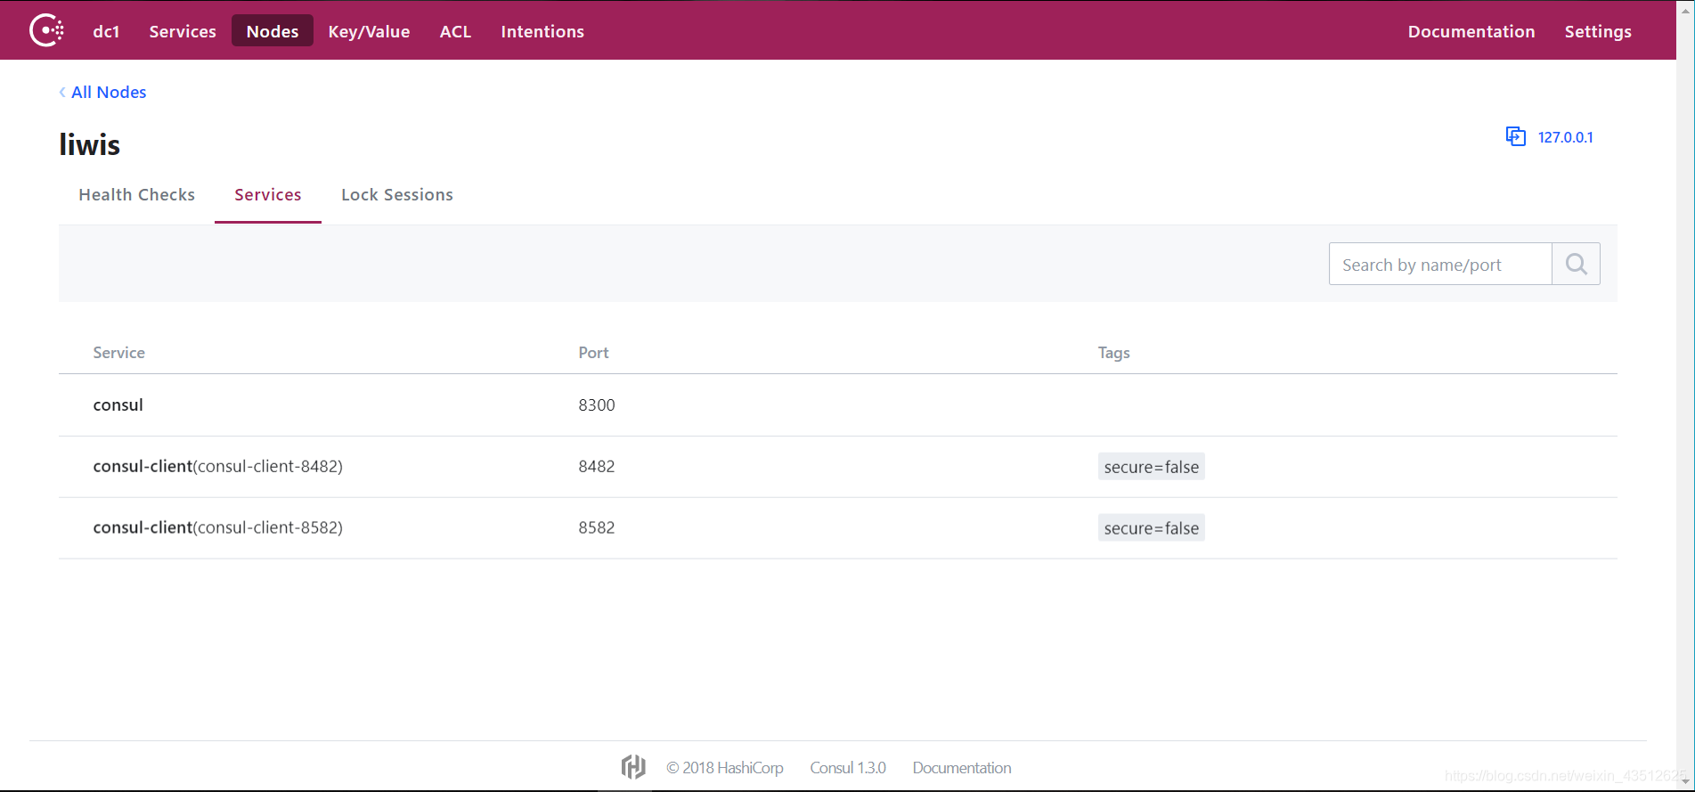The image size is (1695, 792).
Task: Open Documentation in the header
Action: click(1471, 31)
